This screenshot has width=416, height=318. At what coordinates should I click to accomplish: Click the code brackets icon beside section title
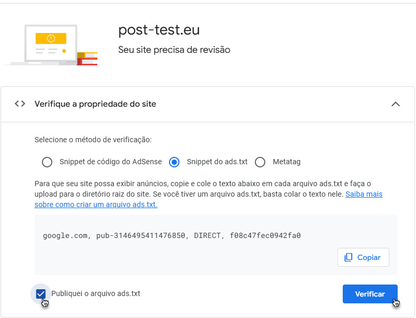(20, 104)
